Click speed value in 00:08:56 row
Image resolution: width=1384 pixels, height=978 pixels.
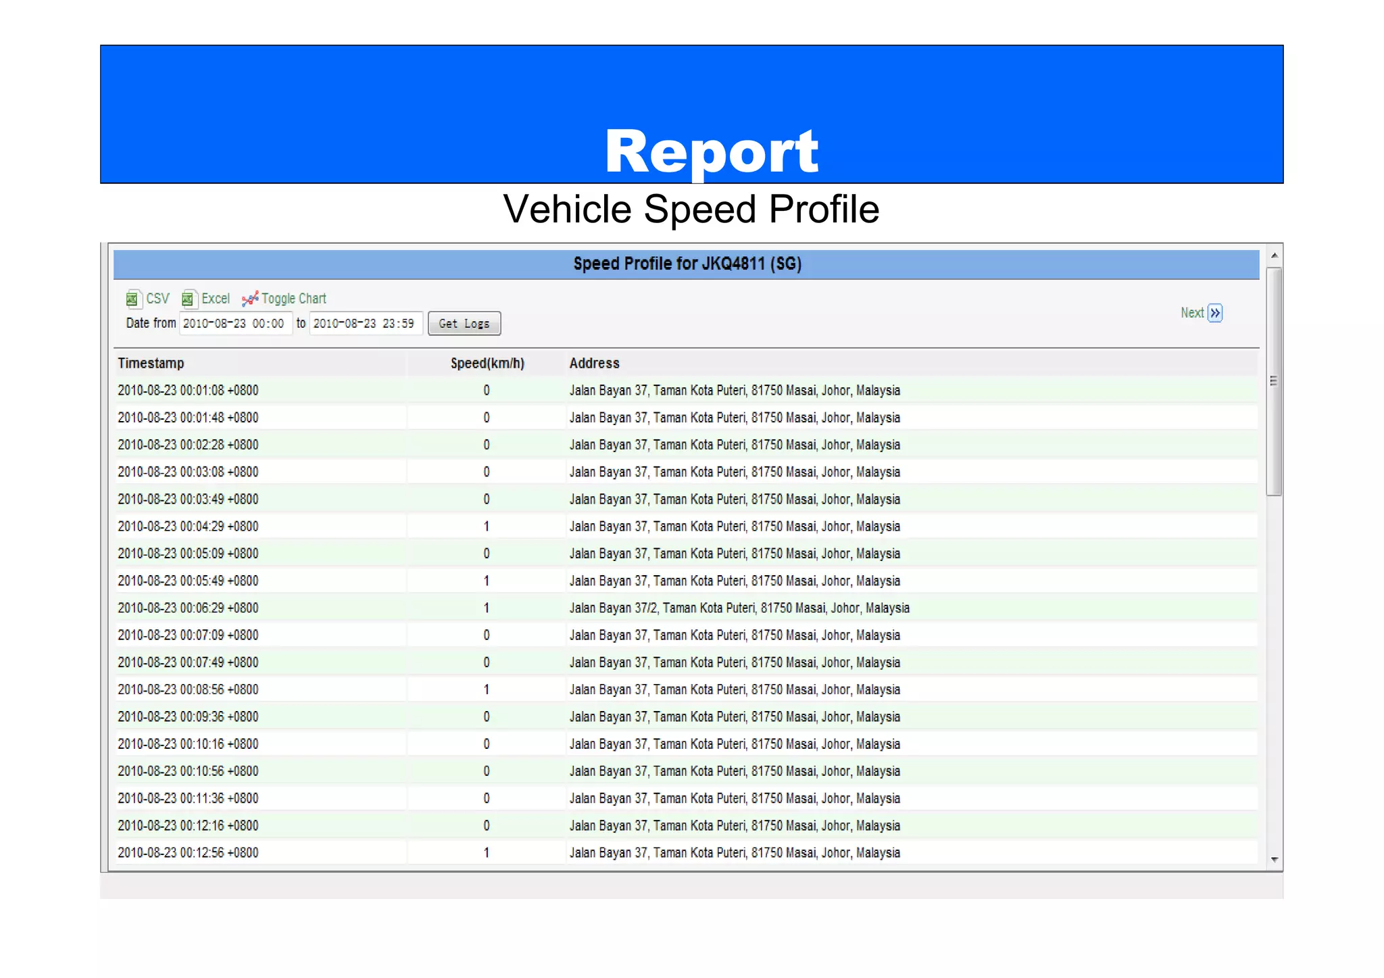pos(487,689)
